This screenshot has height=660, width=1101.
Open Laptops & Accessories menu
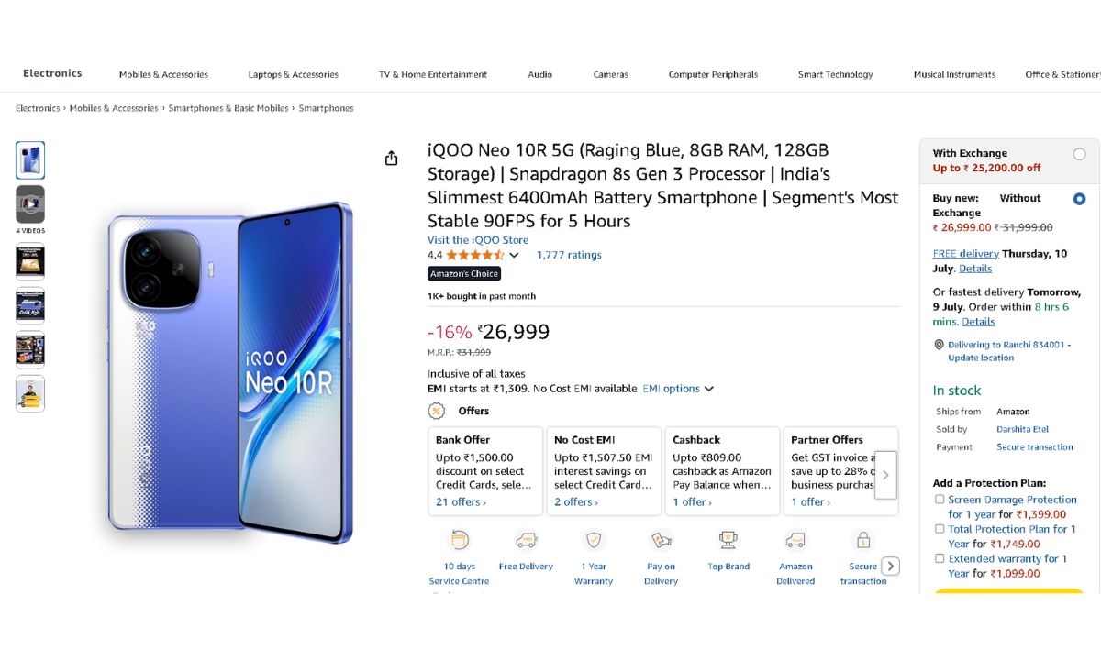click(x=293, y=75)
